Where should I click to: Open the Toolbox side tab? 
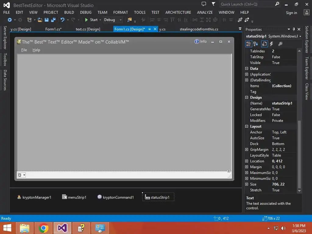pyautogui.click(x=5, y=59)
